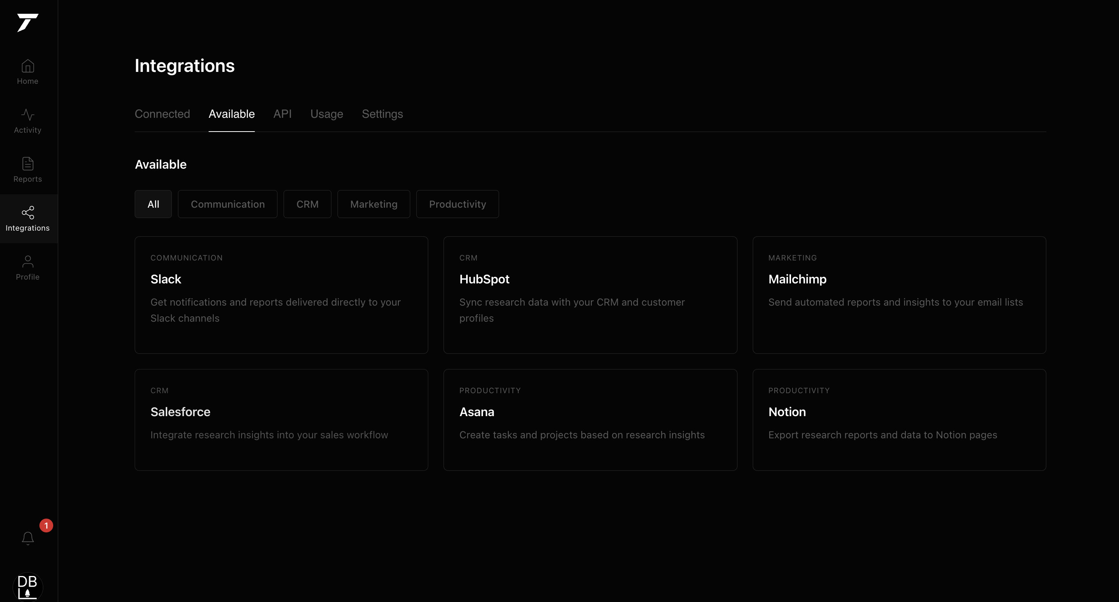Click the 'Profile' sidebar label
Viewport: 1119px width, 602px height.
tap(28, 277)
